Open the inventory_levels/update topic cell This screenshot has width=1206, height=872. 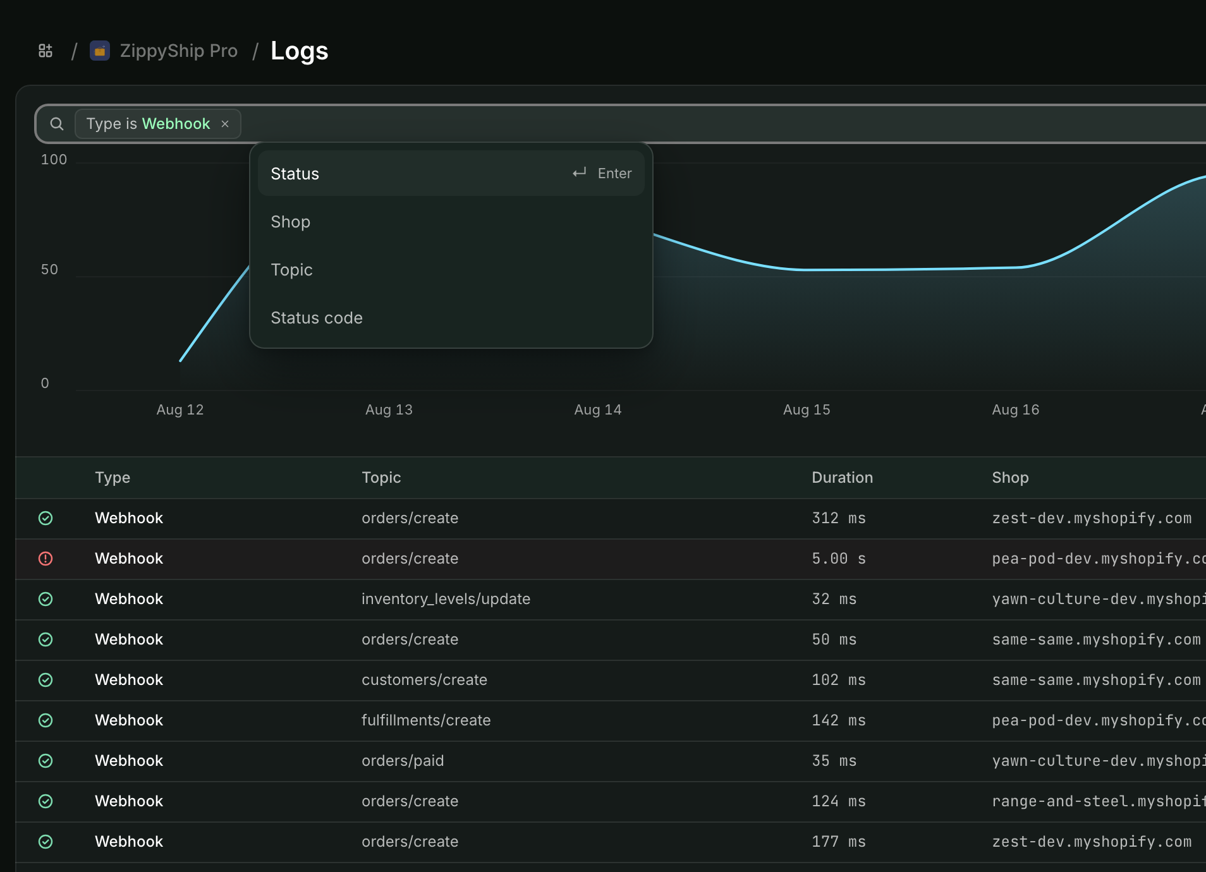click(x=446, y=599)
